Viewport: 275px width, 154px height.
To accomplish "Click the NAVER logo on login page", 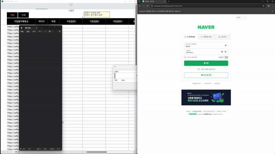I will pos(206,27).
